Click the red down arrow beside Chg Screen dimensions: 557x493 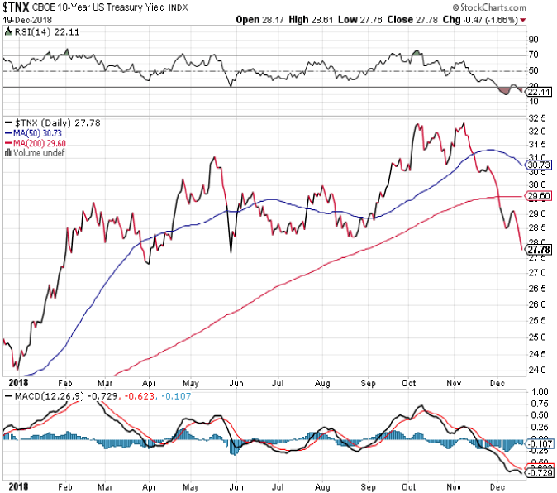[x=548, y=19]
